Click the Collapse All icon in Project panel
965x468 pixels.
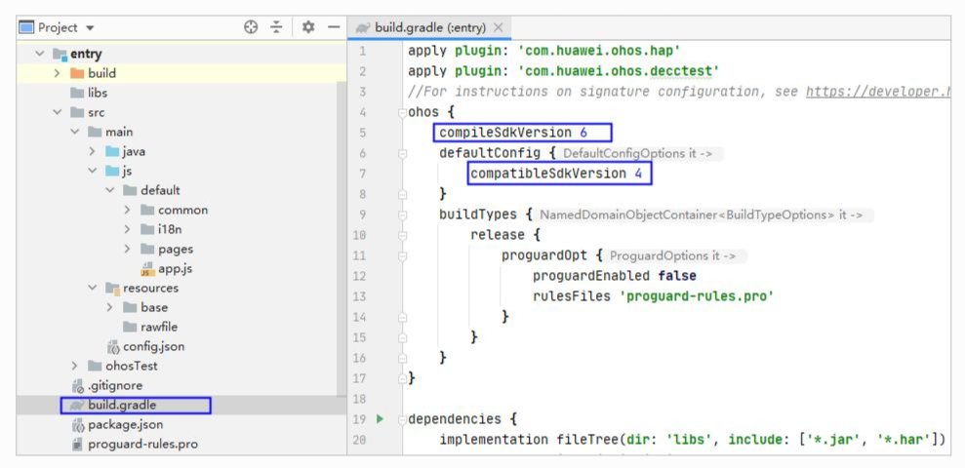point(277,27)
